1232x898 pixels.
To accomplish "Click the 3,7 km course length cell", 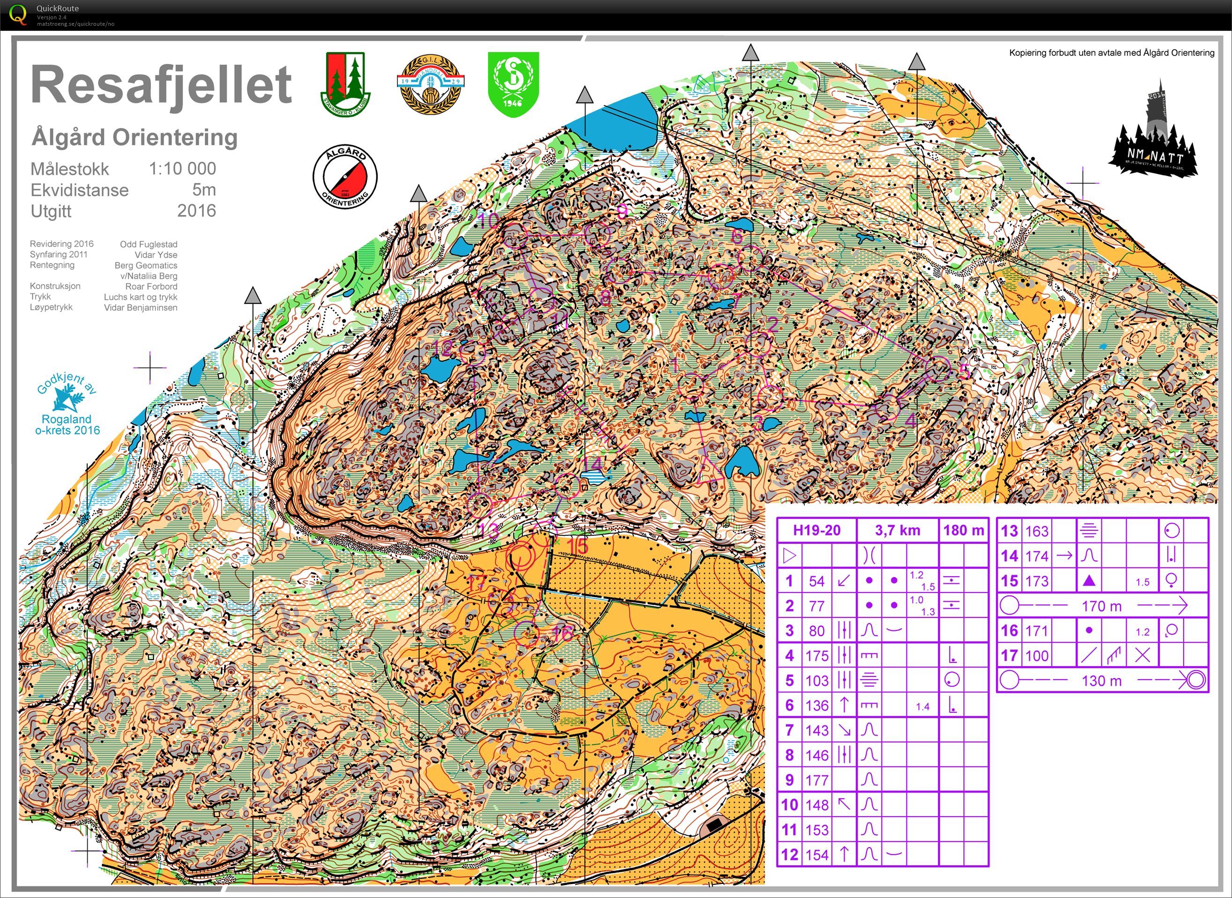I will point(897,531).
